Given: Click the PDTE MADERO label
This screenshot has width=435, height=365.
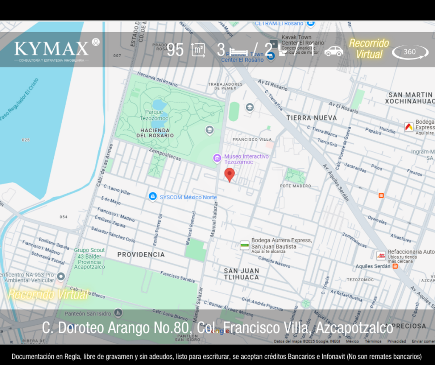Looking at the screenshot, I should click(x=295, y=186).
